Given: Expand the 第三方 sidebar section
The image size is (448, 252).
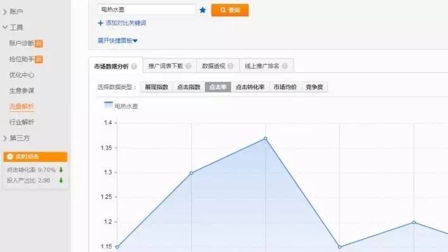Looking at the screenshot, I should coord(16,138).
